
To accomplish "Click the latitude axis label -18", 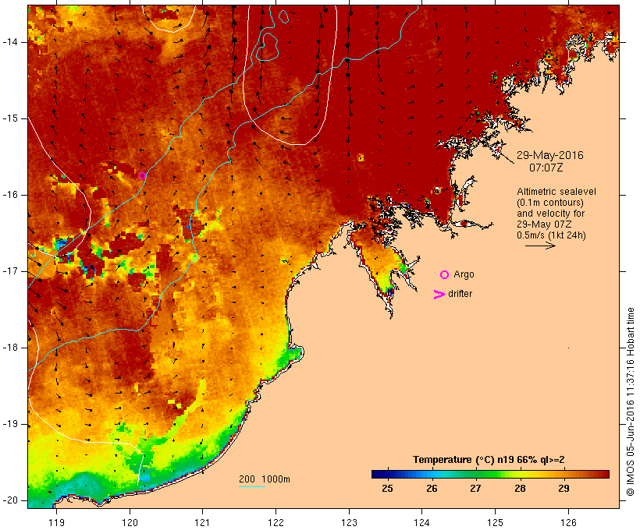I will coord(10,348).
